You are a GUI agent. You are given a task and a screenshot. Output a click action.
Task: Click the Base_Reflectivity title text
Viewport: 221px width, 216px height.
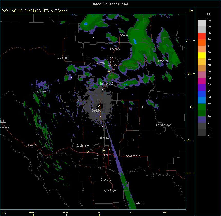[110, 4]
